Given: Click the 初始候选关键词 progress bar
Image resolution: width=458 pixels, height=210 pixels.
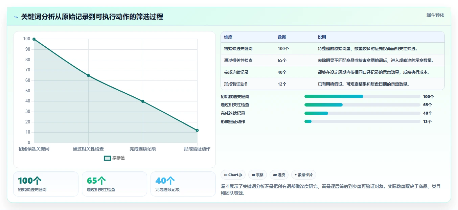Looking at the screenshot, I should 362,96.
